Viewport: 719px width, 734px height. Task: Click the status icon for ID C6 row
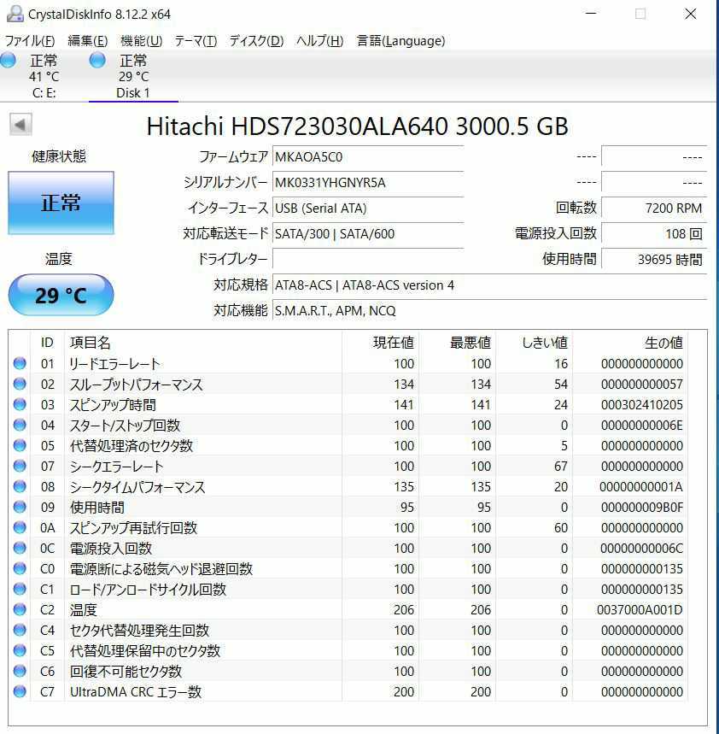tap(20, 671)
